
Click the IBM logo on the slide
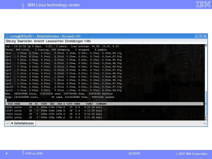pyautogui.click(x=203, y=5)
